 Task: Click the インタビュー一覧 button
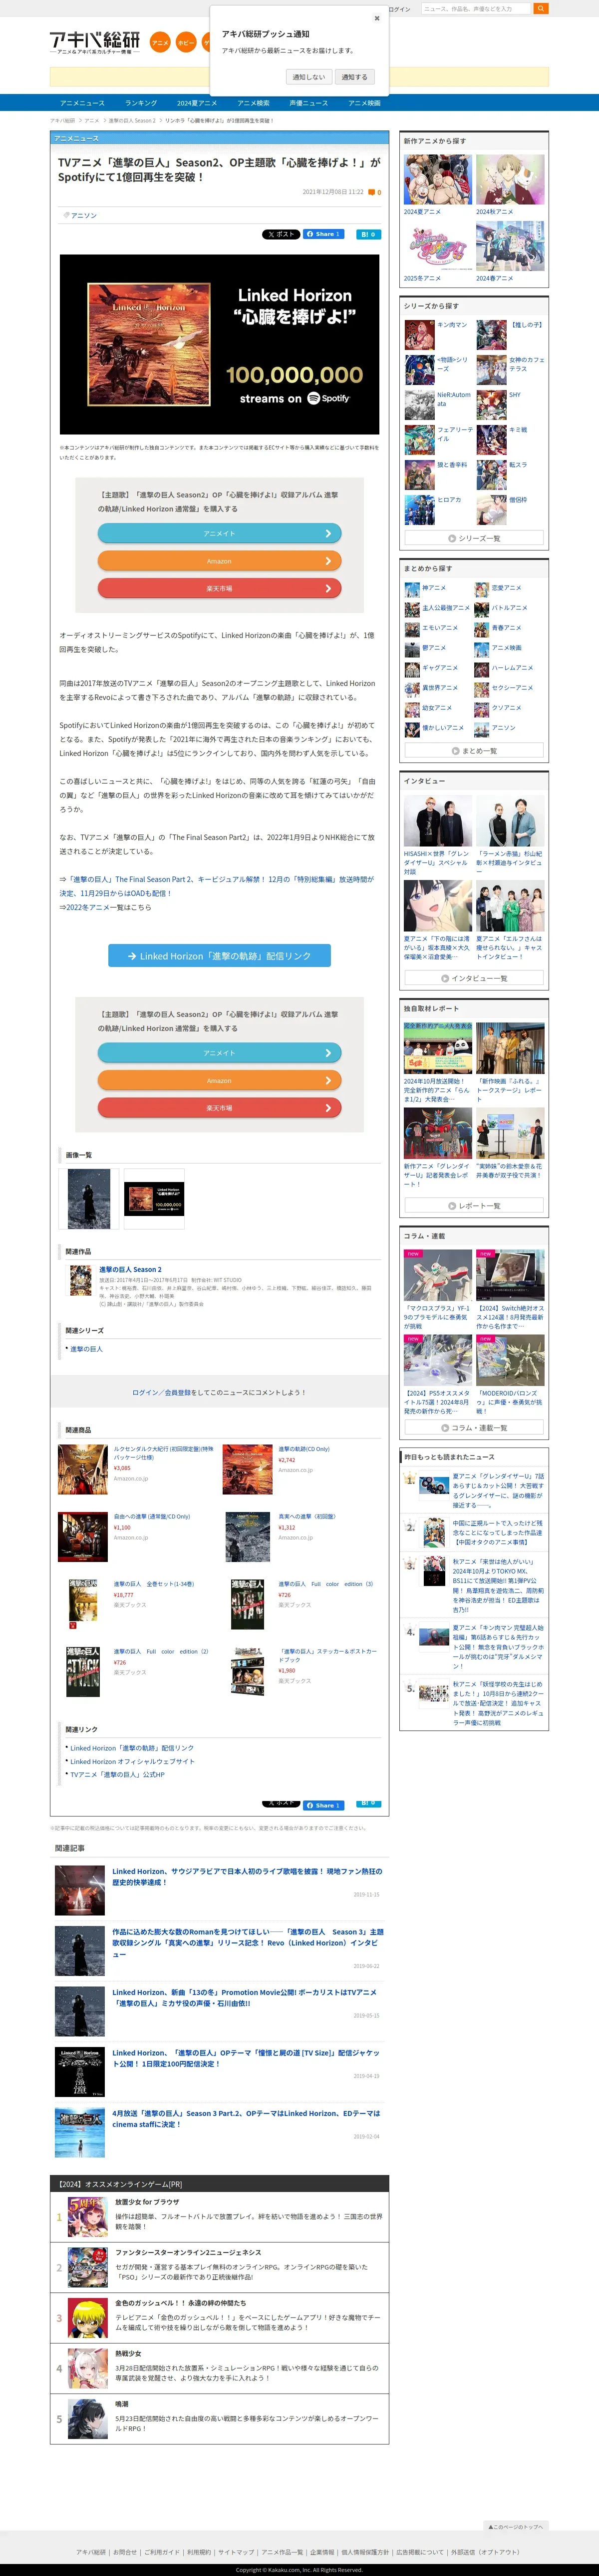[474, 978]
